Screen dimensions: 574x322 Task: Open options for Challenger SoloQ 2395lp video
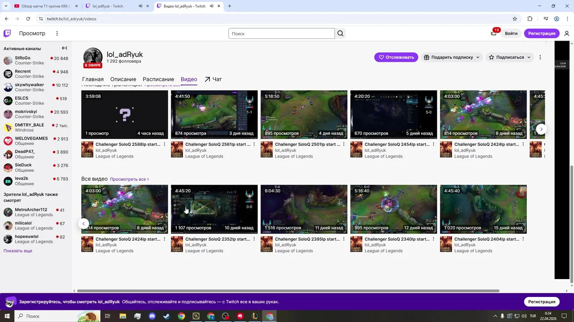(344, 239)
